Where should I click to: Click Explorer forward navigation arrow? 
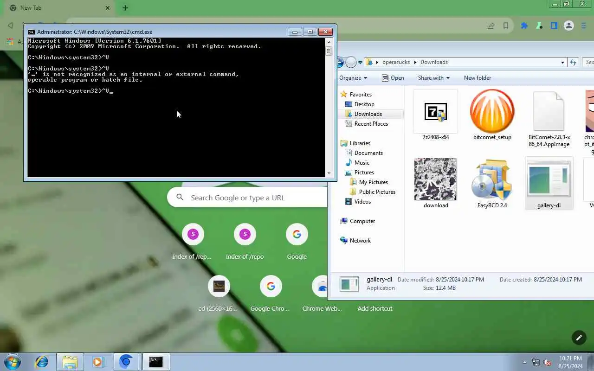coord(351,62)
